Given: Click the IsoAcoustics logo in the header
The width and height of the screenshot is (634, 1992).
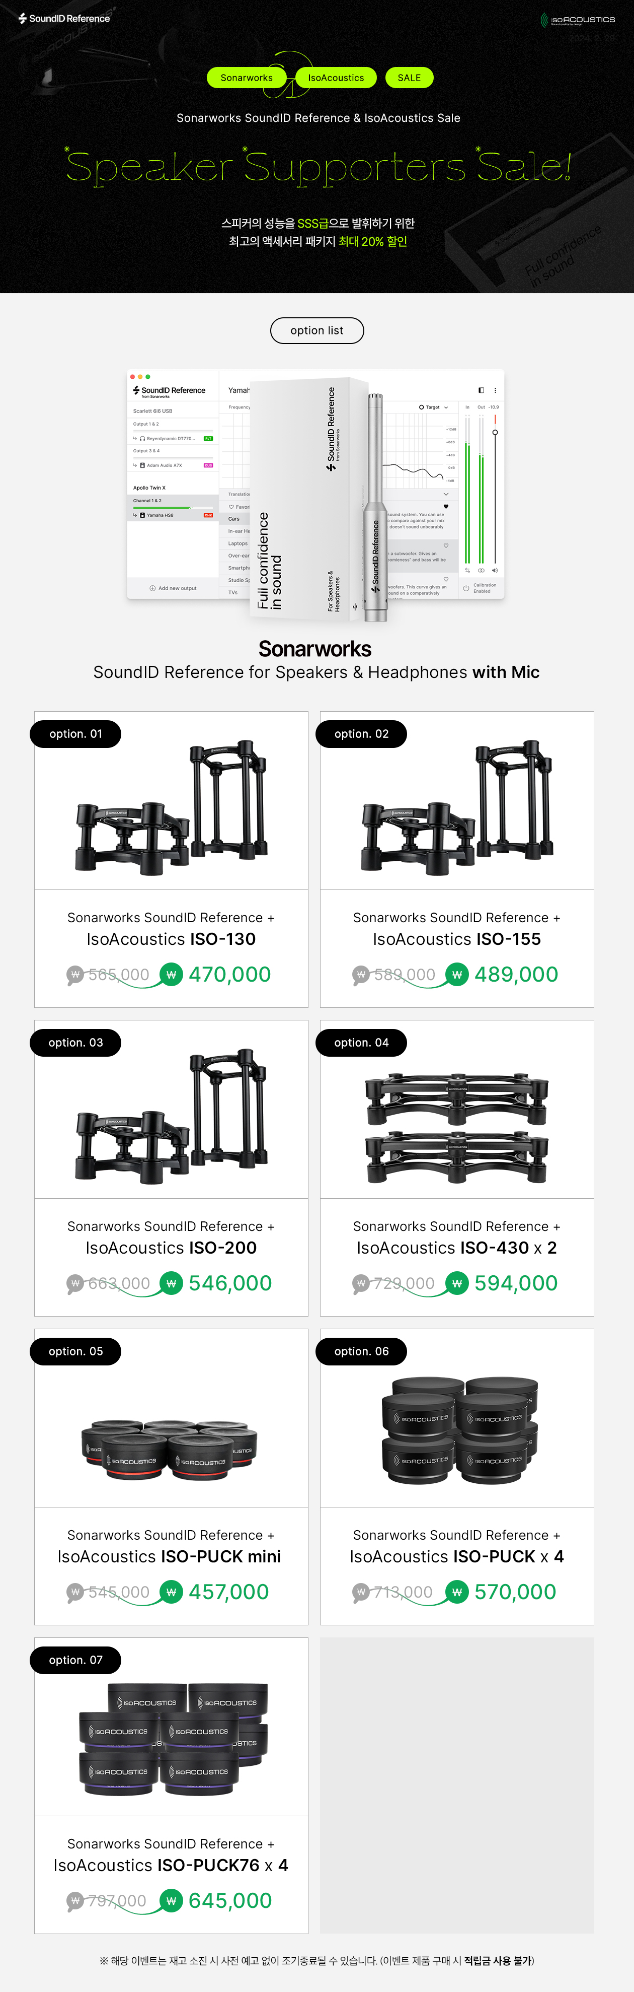Looking at the screenshot, I should pos(578,19).
